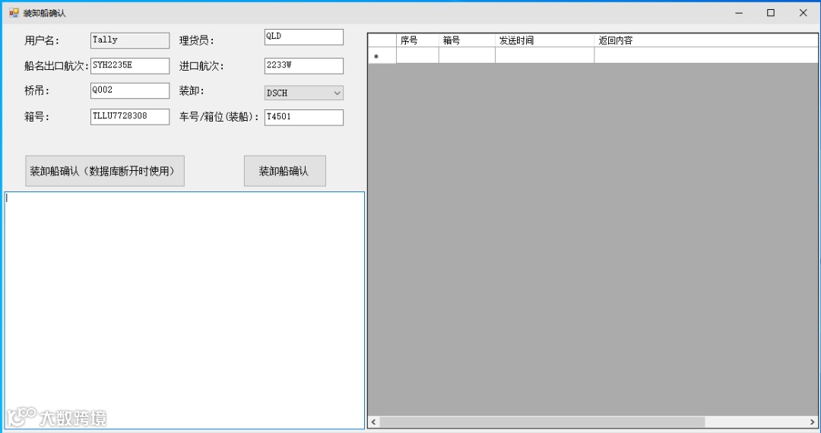Click the 返回内容 column header

[705, 40]
